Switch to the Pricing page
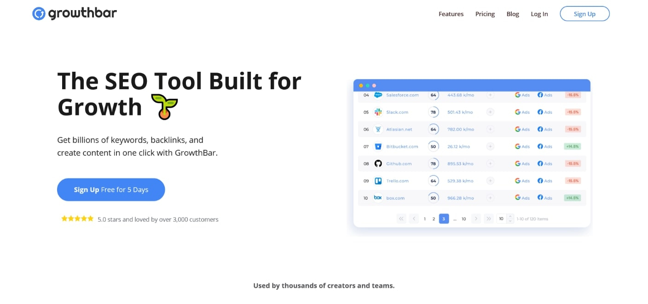This screenshot has height=304, width=648. [485, 14]
